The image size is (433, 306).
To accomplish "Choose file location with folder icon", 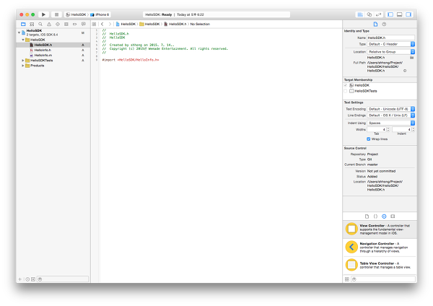I will point(412,58).
